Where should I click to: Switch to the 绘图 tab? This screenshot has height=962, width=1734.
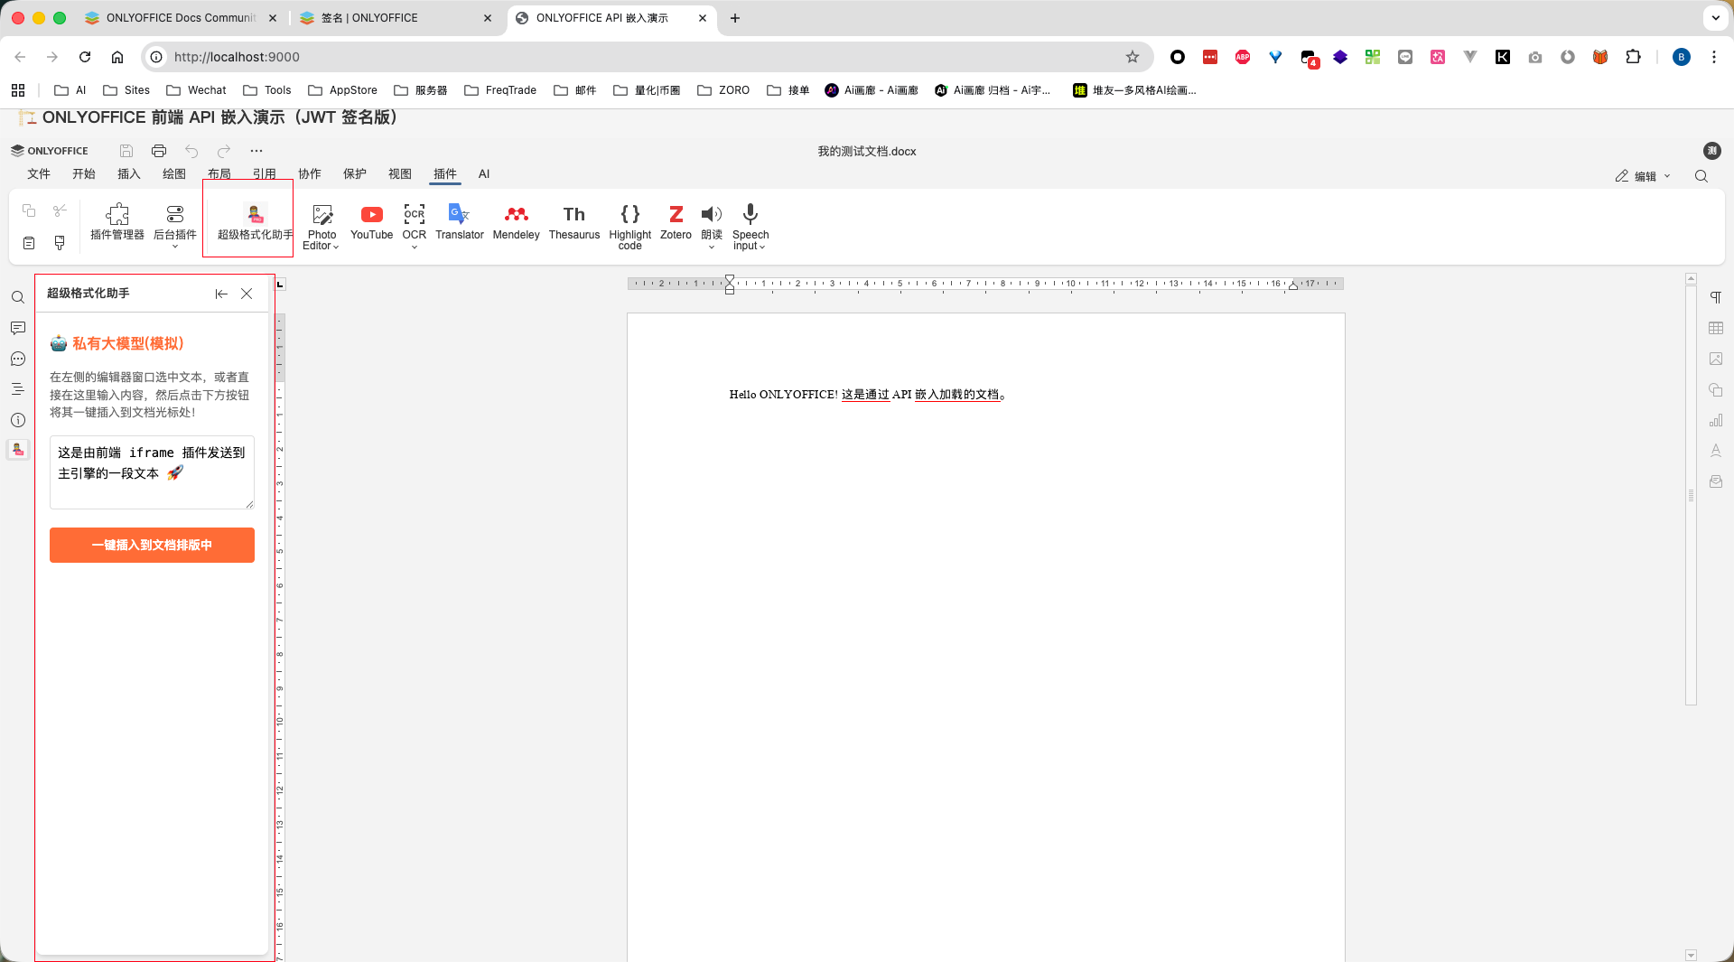click(174, 174)
